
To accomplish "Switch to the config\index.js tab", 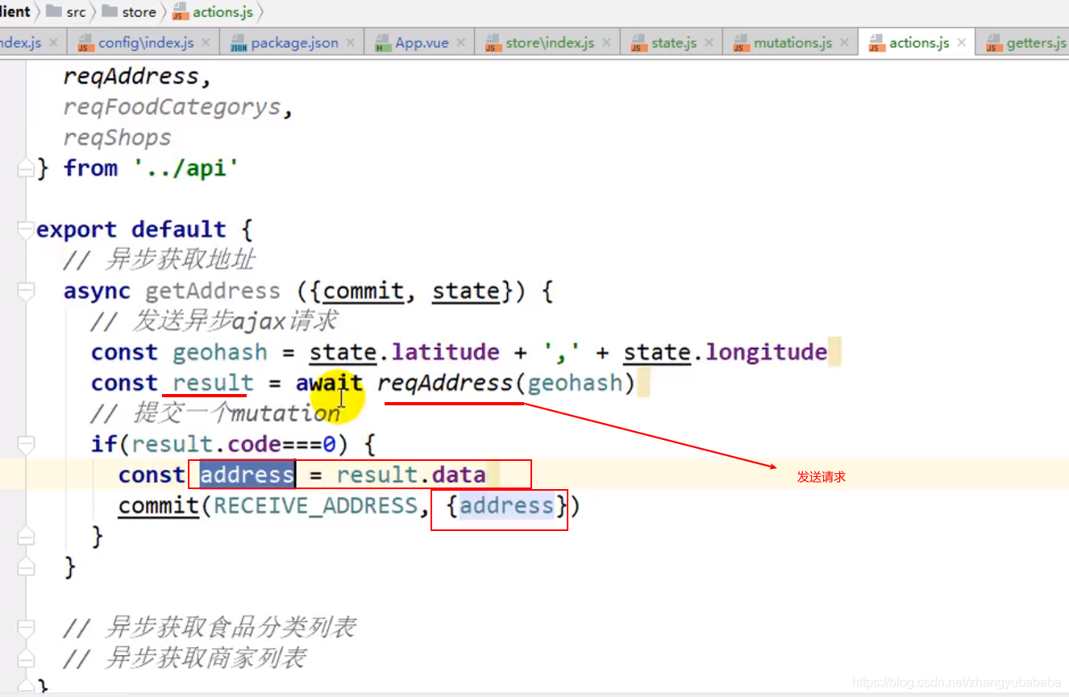I will [x=144, y=43].
